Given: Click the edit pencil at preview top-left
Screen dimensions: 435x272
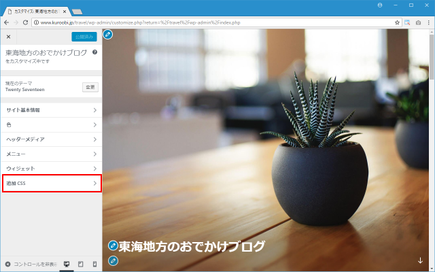Looking at the screenshot, I should [x=107, y=34].
